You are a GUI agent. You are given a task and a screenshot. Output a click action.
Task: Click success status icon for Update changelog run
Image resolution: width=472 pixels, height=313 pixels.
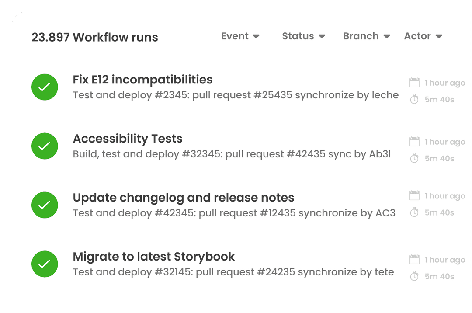pyautogui.click(x=45, y=205)
